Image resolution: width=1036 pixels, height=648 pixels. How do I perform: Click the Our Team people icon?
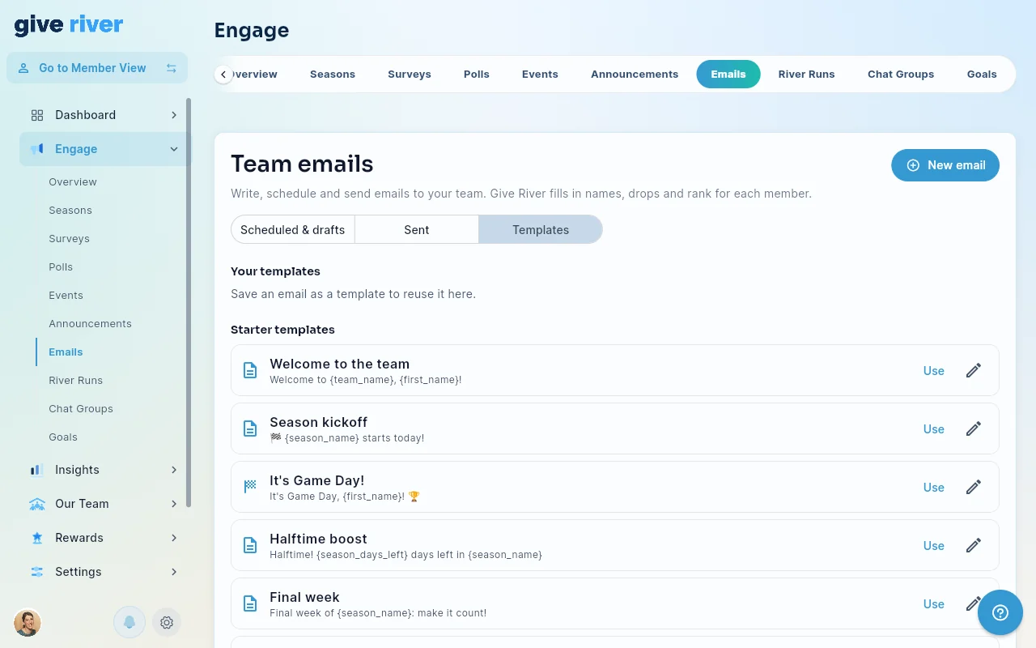pos(37,504)
